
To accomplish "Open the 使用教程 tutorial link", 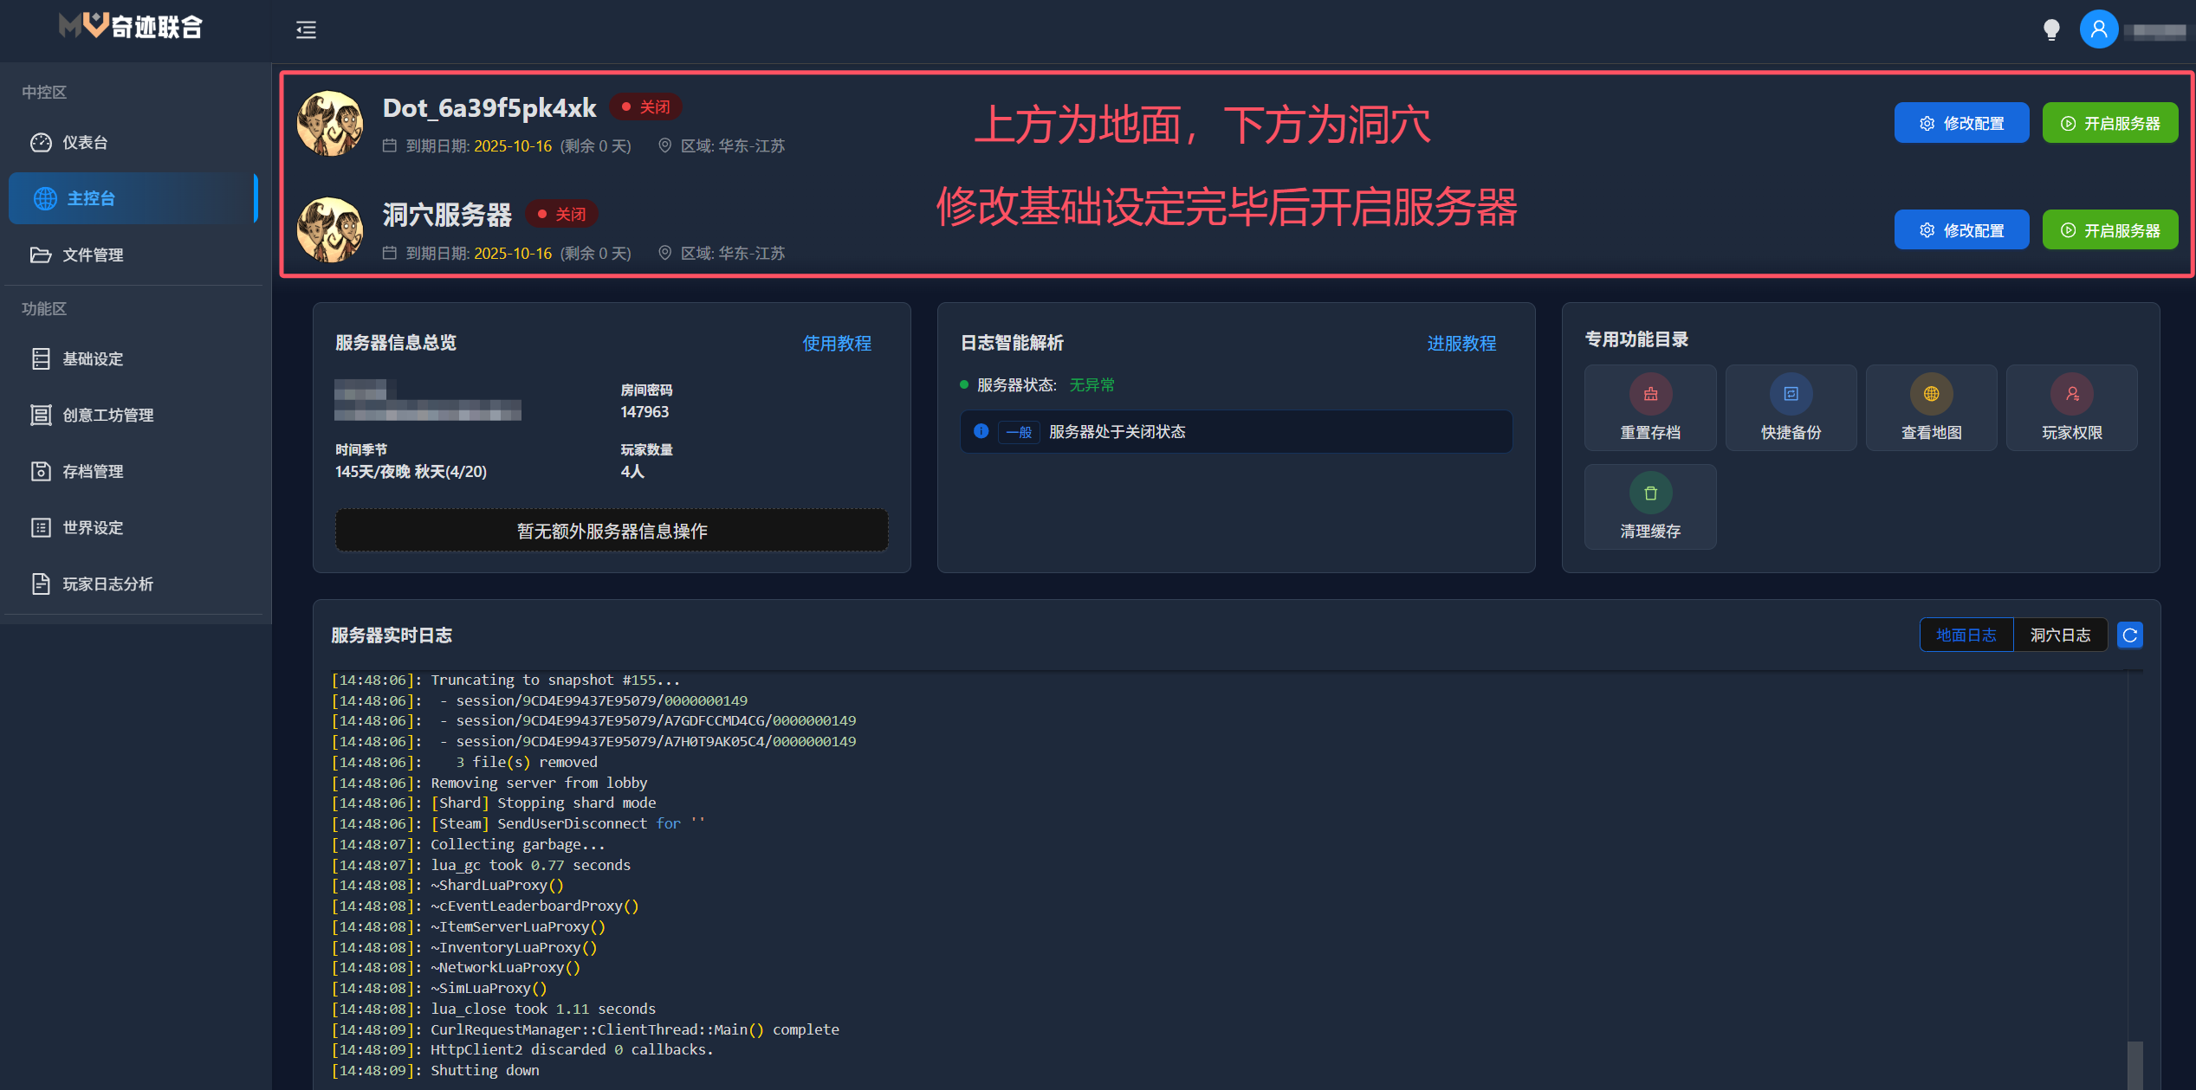I will pyautogui.click(x=836, y=344).
